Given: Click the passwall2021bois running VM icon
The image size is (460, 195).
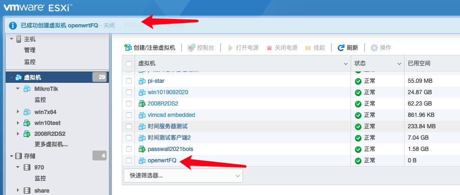Looking at the screenshot, I should click(x=142, y=149).
